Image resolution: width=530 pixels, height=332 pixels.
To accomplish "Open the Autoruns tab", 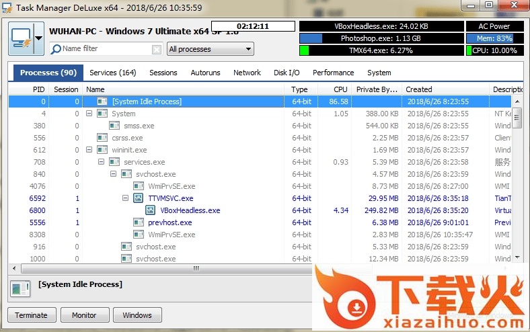I will coord(205,73).
